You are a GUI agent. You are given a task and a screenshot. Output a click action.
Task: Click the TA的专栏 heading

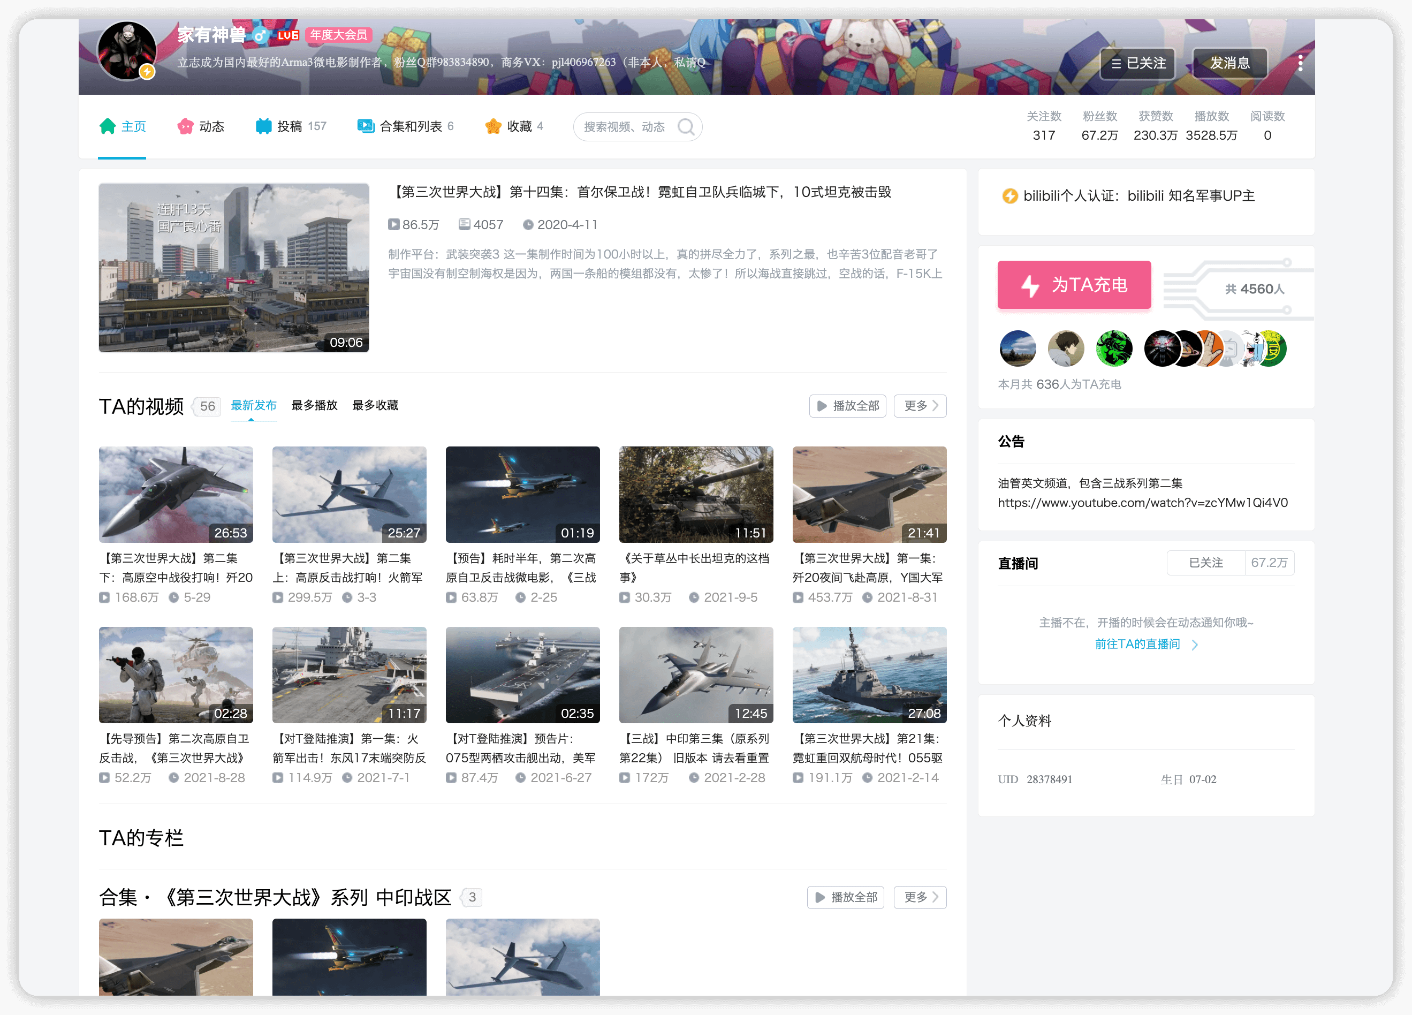point(141,838)
